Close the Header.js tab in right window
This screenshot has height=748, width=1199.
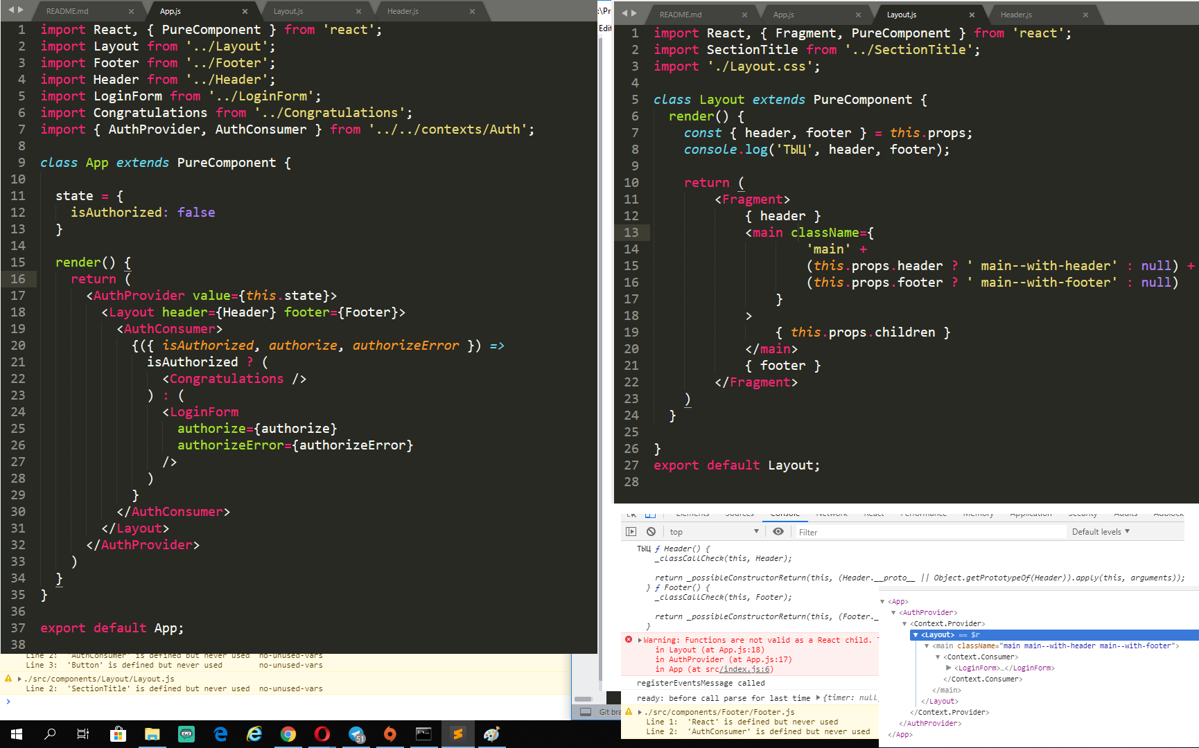[x=1085, y=15]
